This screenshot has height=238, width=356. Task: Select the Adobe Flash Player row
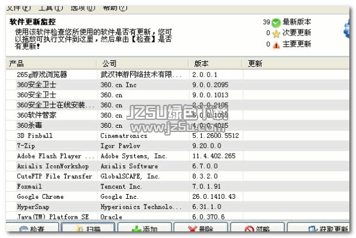tap(178, 156)
